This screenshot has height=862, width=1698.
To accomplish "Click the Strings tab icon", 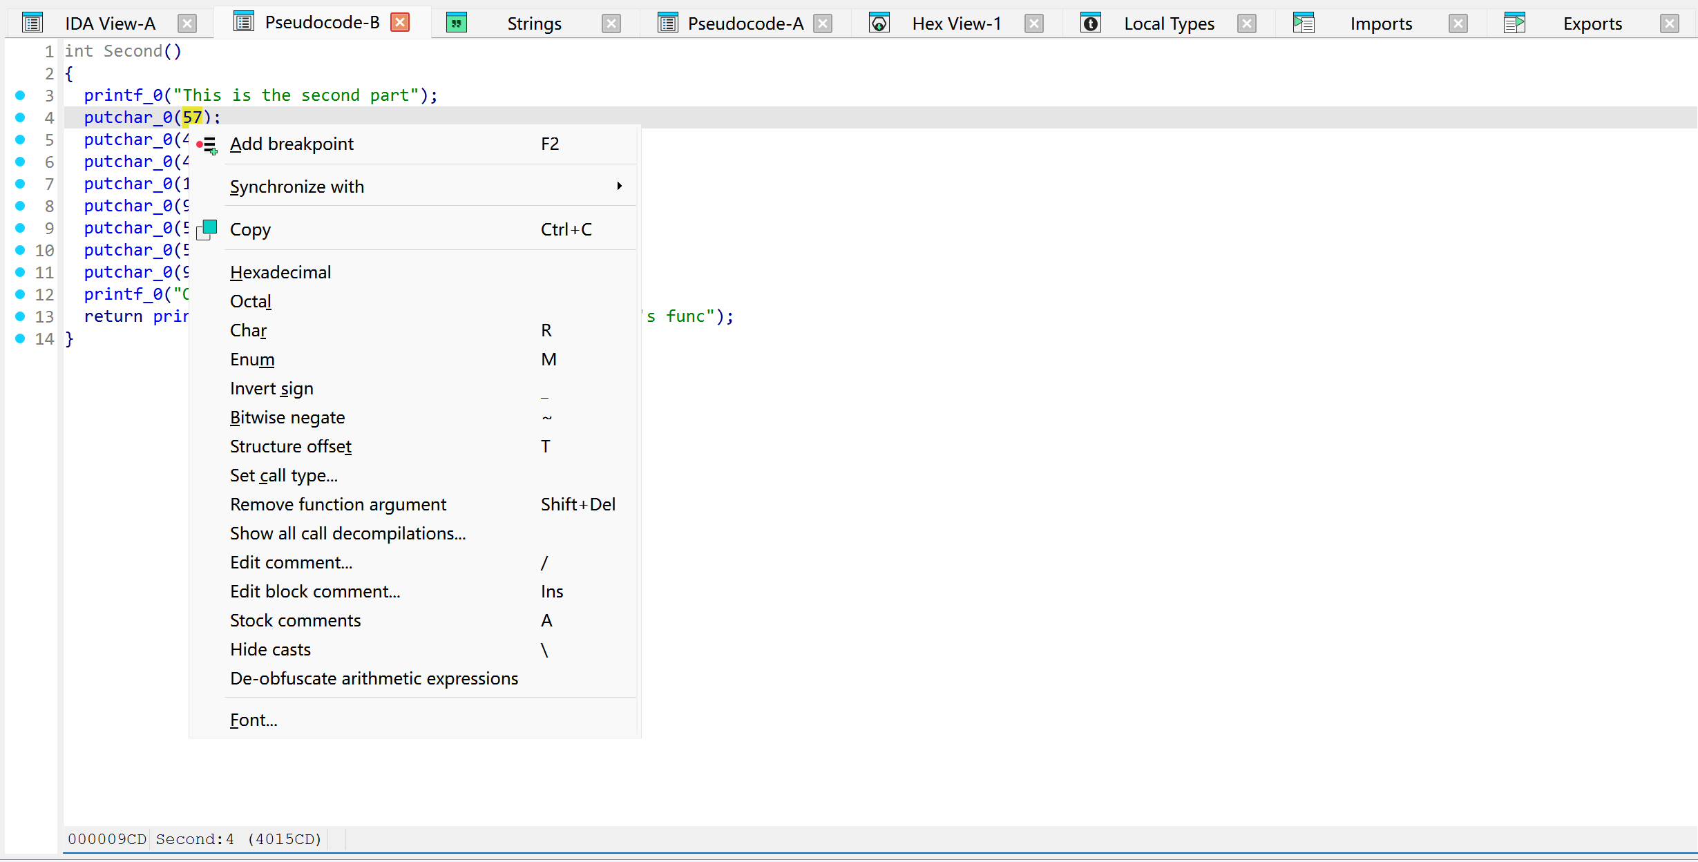I will point(457,23).
